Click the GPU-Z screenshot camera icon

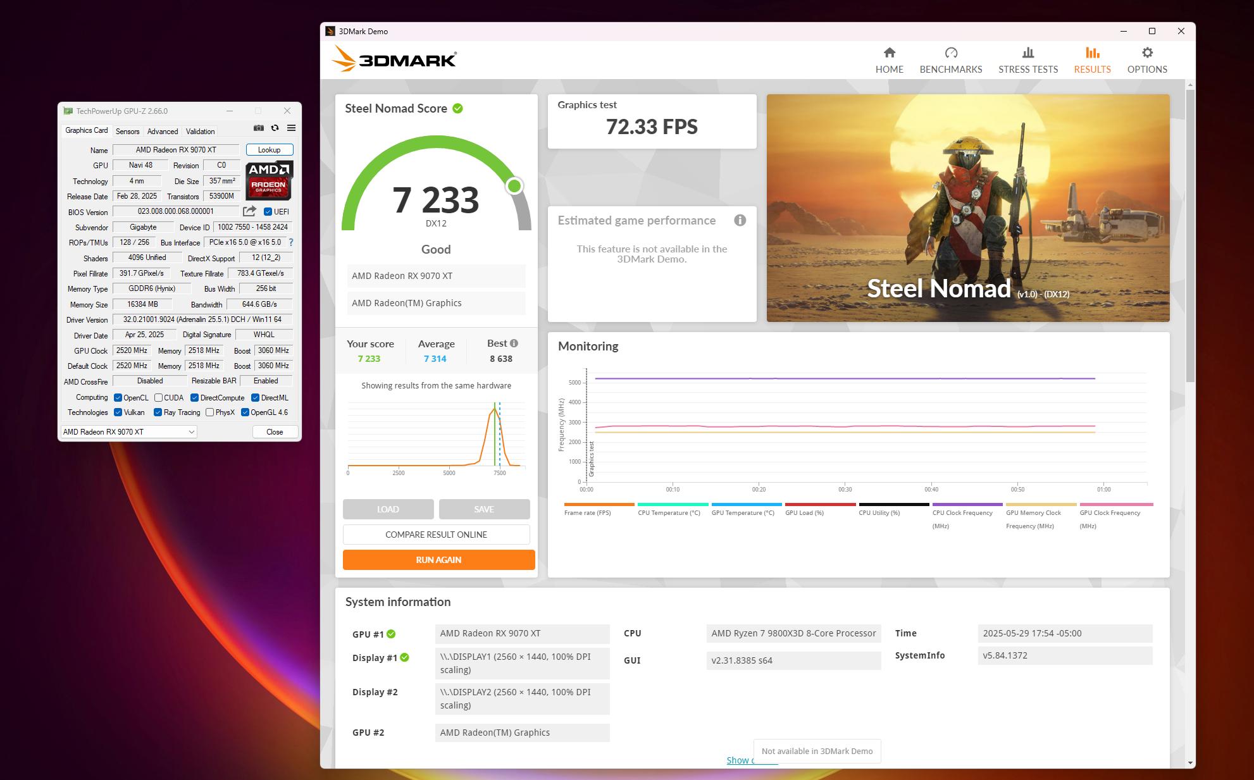point(259,128)
